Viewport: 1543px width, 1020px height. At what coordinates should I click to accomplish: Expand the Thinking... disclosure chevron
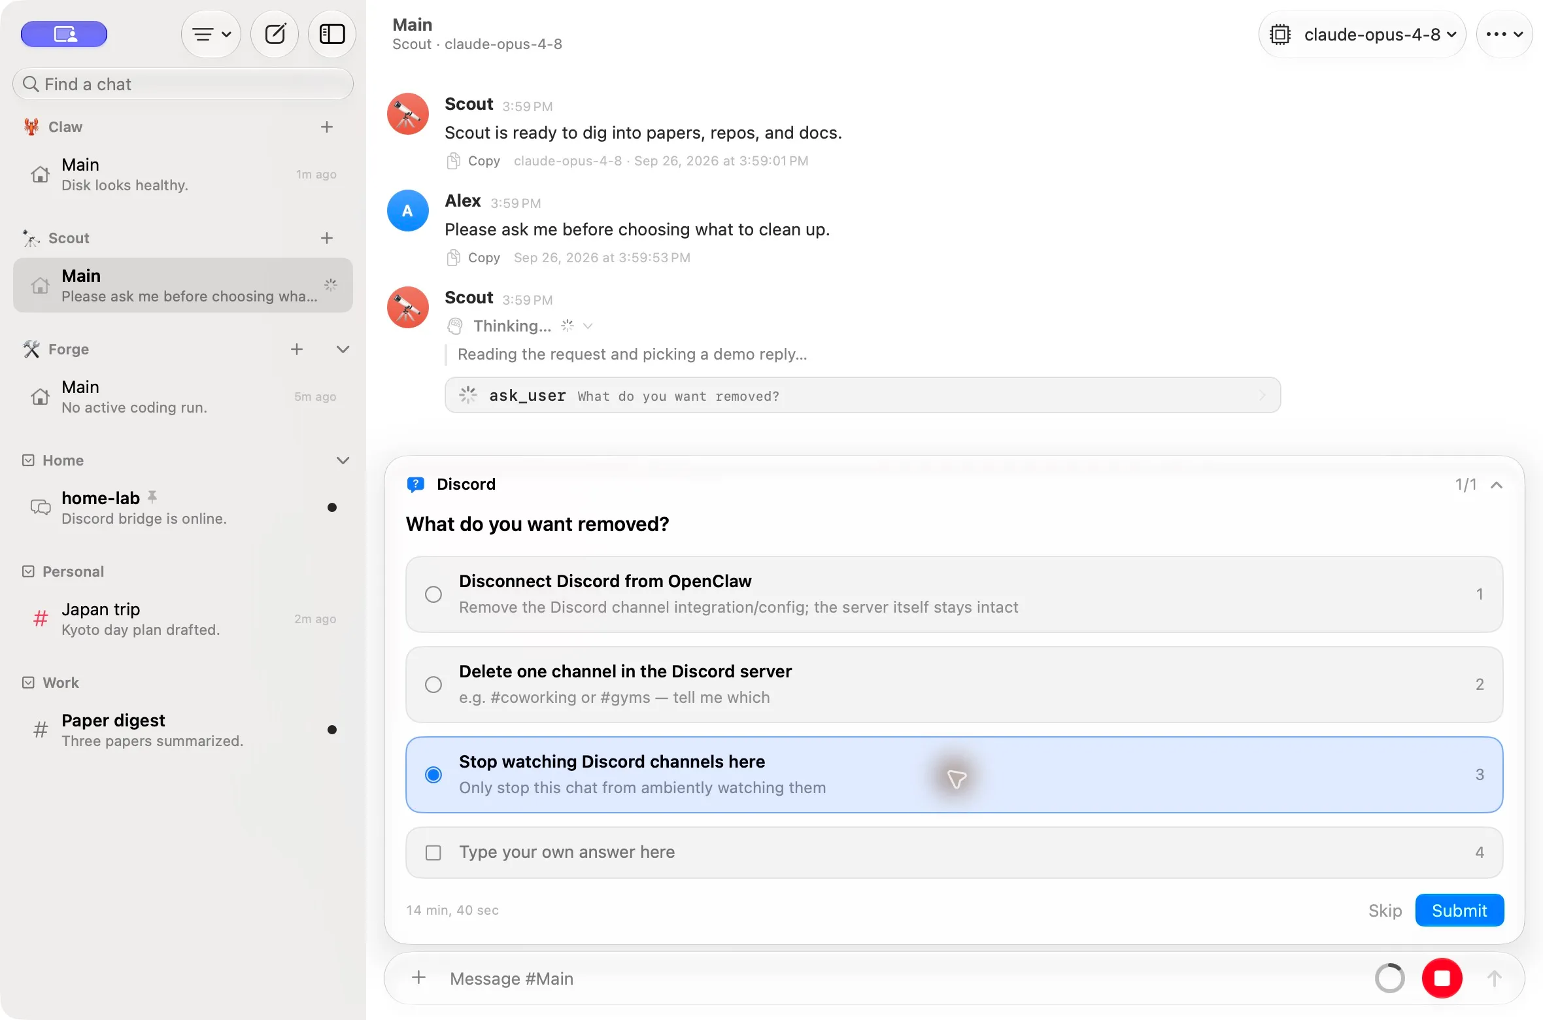click(588, 326)
